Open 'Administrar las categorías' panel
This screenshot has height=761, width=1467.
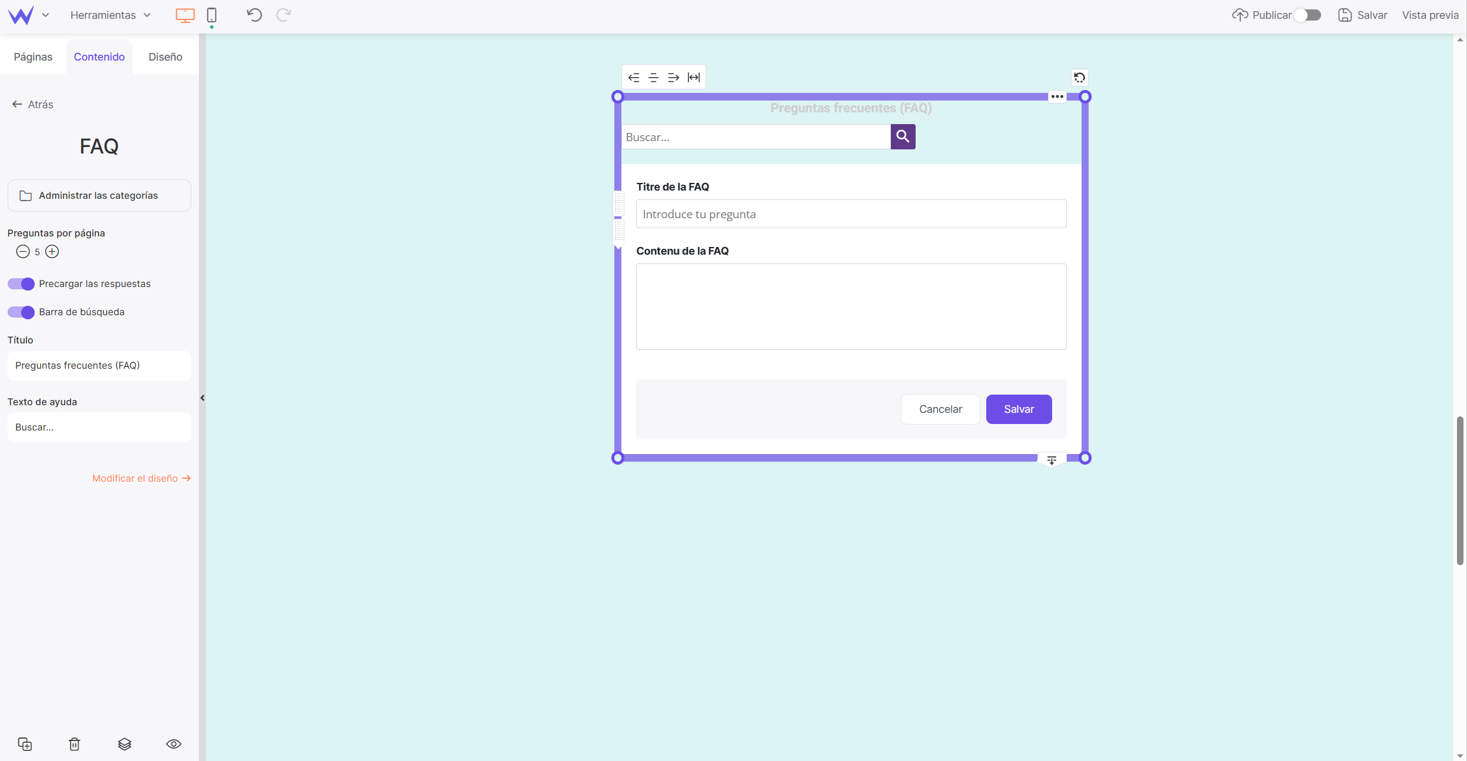[x=98, y=195]
